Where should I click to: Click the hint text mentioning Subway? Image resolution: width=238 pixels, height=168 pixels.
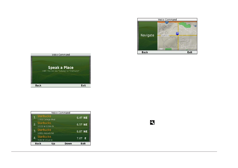click(x=61, y=71)
